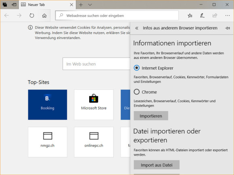Click the Importieren button
This screenshot has width=234, height=175.
151,116
